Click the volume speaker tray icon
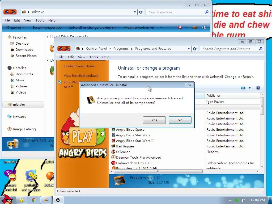 243,200
